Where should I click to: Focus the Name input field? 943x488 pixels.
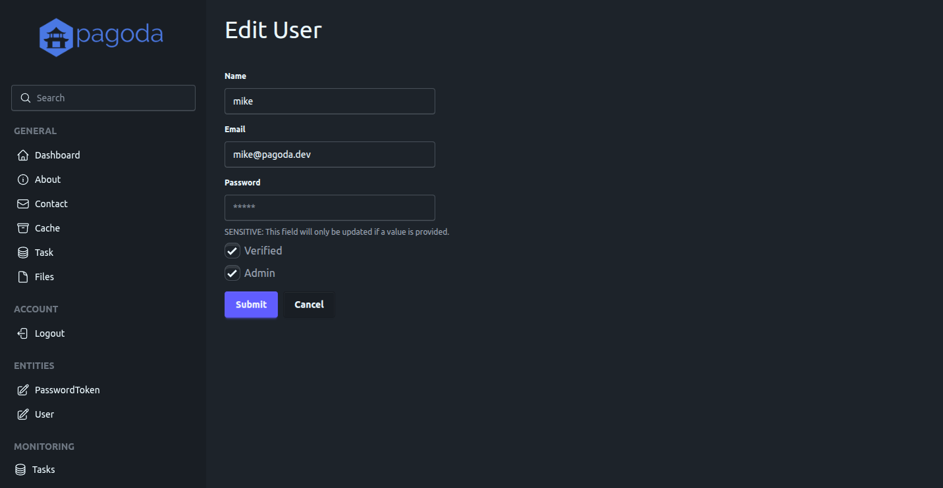click(329, 101)
